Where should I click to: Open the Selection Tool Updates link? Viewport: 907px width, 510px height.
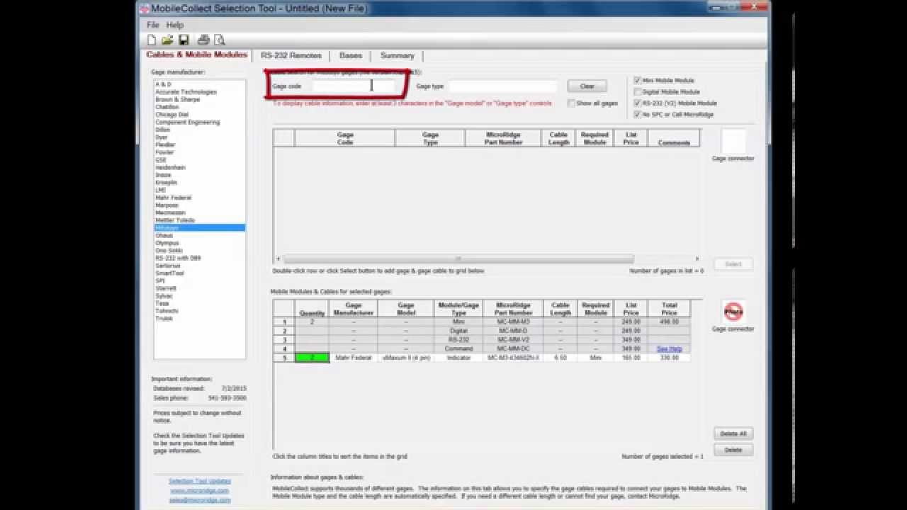point(199,482)
